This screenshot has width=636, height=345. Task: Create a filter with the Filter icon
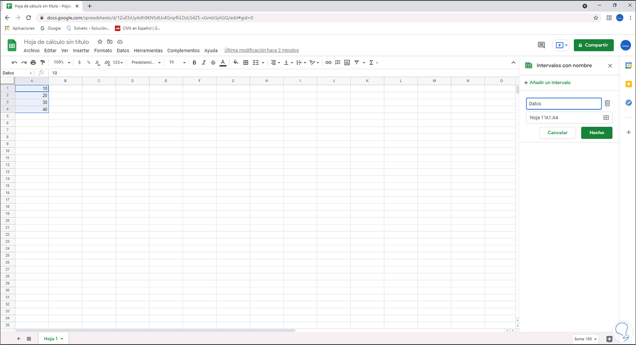(357, 62)
